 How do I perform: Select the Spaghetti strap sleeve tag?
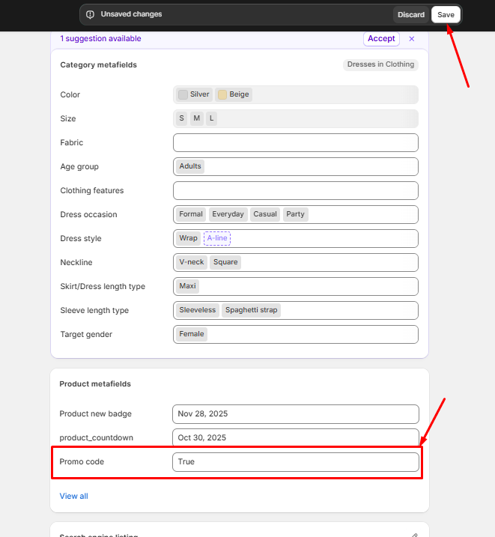[x=251, y=310]
